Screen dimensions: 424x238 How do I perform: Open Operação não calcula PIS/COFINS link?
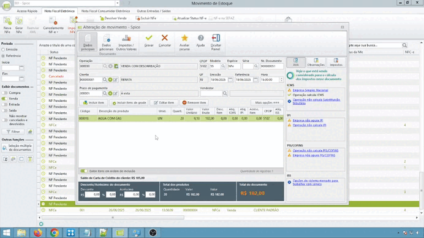click(x=316, y=150)
